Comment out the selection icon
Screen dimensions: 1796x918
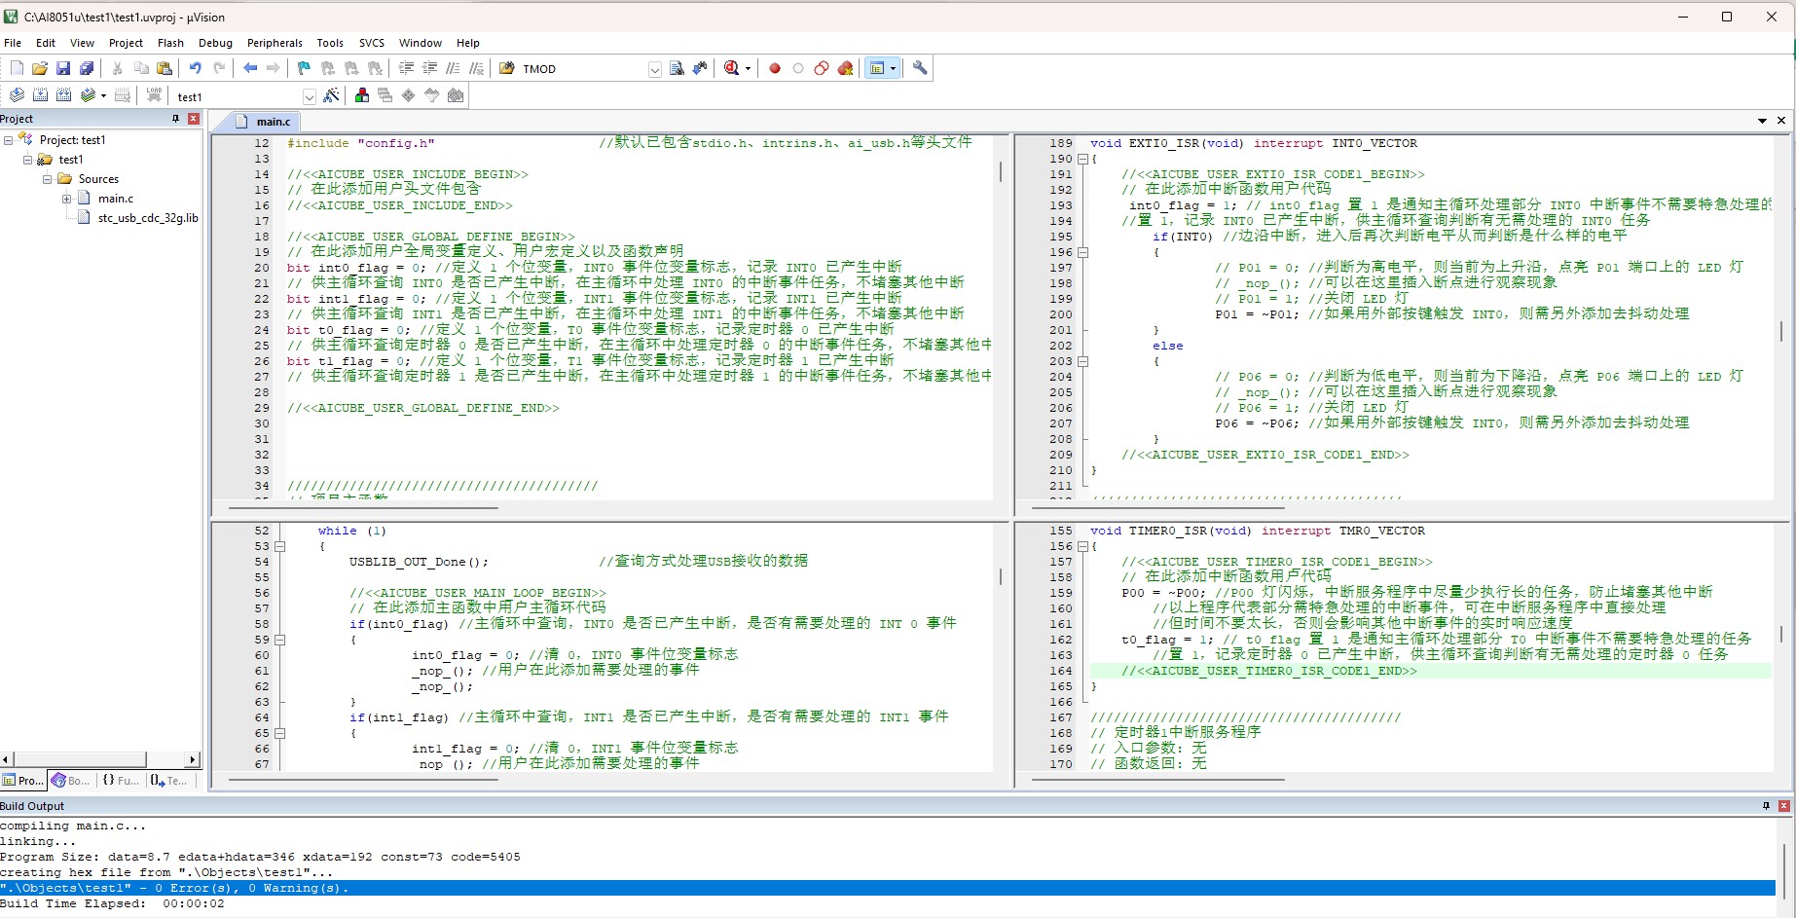pyautogui.click(x=453, y=68)
